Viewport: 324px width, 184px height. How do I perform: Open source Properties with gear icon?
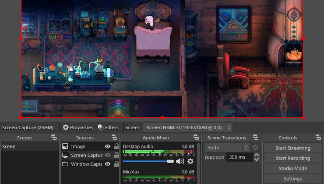point(78,127)
